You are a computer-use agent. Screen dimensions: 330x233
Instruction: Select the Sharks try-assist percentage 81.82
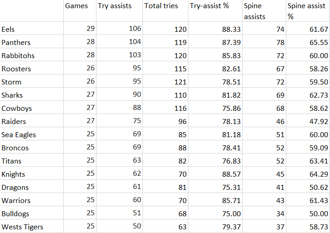pyautogui.click(x=228, y=95)
